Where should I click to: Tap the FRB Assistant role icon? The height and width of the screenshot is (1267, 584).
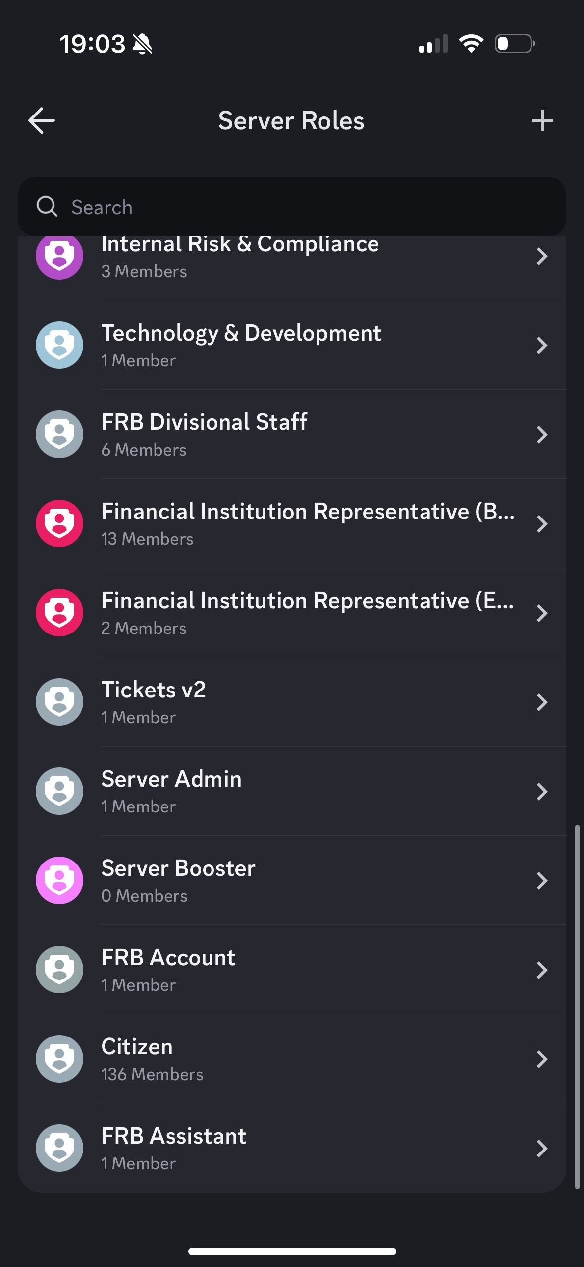59,1148
